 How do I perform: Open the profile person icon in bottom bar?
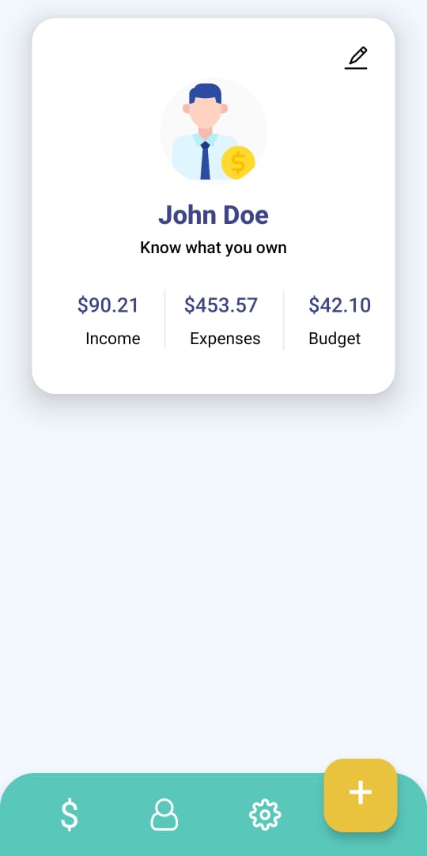coord(164,815)
